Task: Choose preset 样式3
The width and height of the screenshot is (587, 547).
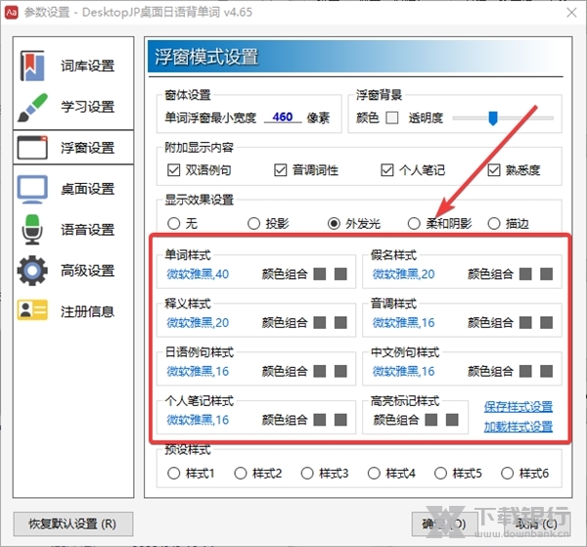Action: point(307,474)
